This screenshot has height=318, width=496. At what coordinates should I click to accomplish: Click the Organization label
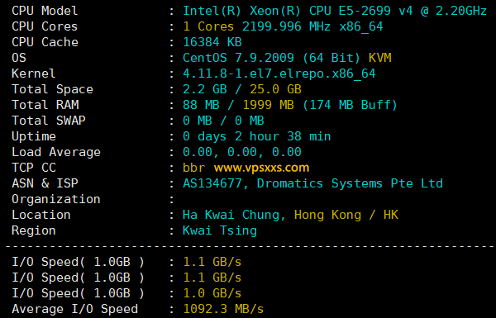click(56, 199)
